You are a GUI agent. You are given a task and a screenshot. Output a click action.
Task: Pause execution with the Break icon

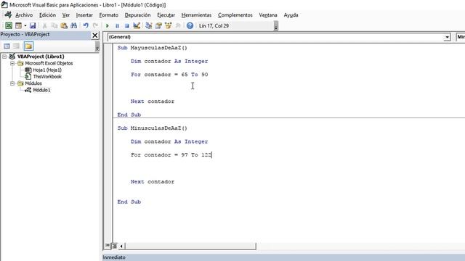pos(117,26)
